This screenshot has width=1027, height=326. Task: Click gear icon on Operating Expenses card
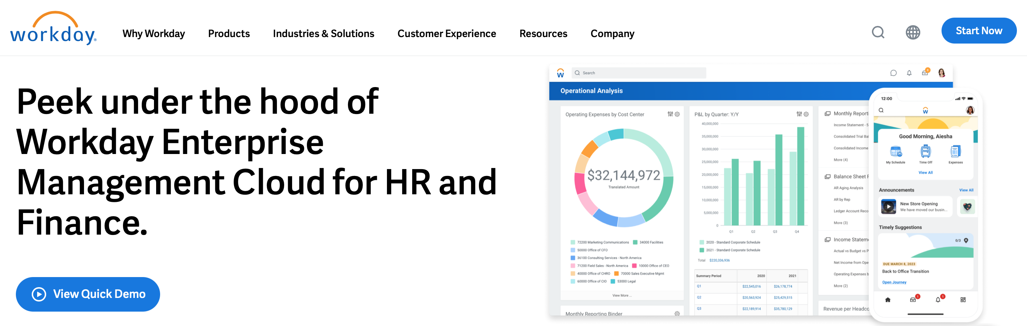[677, 114]
